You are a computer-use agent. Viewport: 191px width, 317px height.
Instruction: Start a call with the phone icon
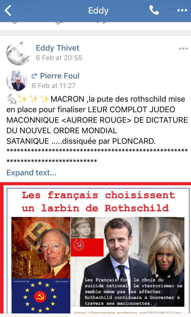tap(154, 10)
